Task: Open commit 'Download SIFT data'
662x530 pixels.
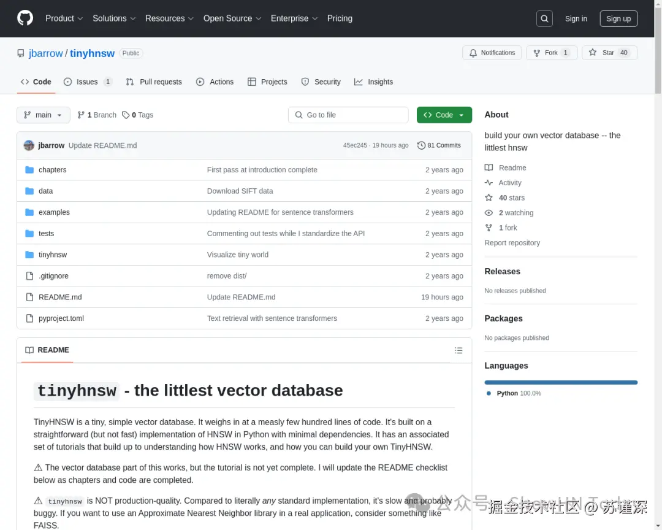Action: pos(240,191)
